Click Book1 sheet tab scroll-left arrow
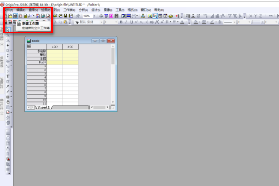The image size is (279, 186). click(x=29, y=107)
